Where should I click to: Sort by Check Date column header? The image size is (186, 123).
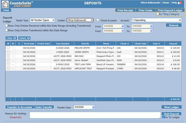[x=140, y=44]
